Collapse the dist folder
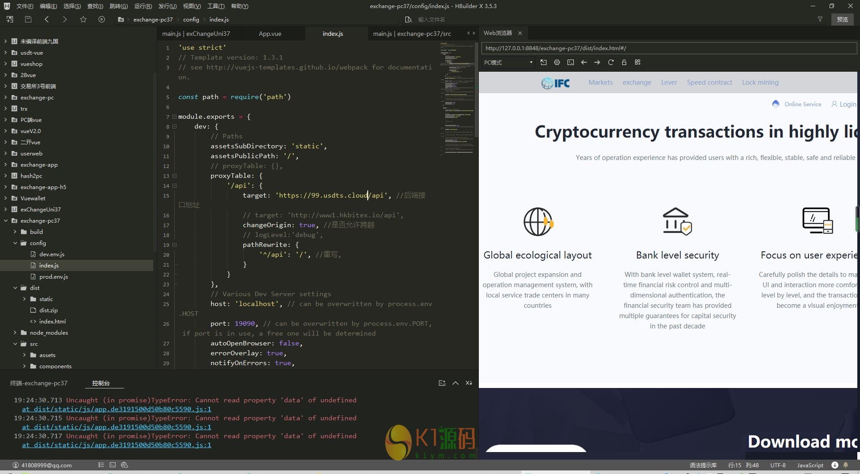The image size is (860, 474). click(15, 288)
